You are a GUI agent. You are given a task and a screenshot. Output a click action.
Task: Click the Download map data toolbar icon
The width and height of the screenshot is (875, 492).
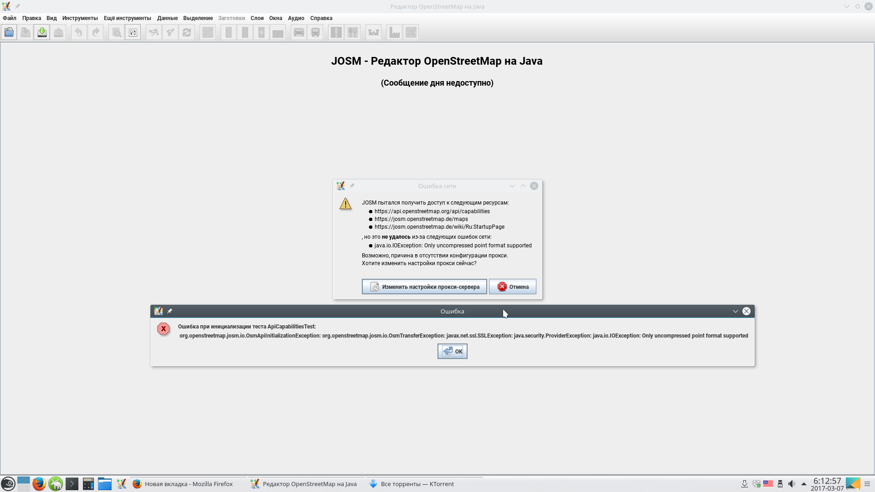pyautogui.click(x=42, y=32)
